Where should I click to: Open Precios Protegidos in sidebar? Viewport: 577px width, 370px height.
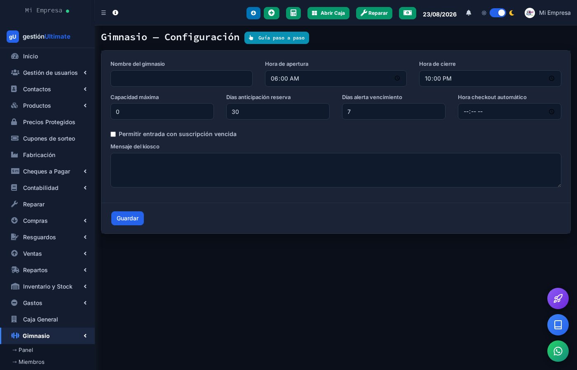pyautogui.click(x=47, y=122)
